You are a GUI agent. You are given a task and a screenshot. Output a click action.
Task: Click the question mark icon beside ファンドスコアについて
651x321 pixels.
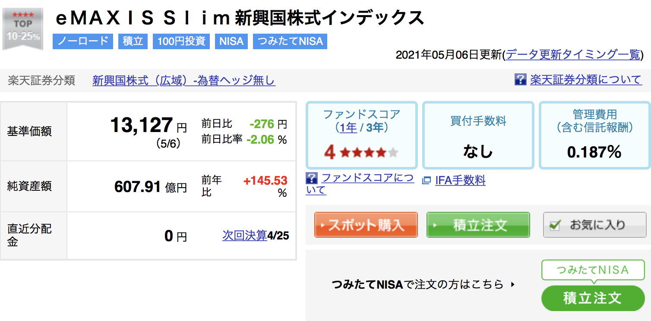(x=311, y=178)
